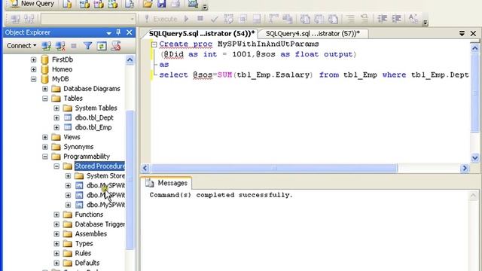The width and height of the screenshot is (482, 271).
Task: Toggle Include Actual Execution Plan
Action: point(273,19)
